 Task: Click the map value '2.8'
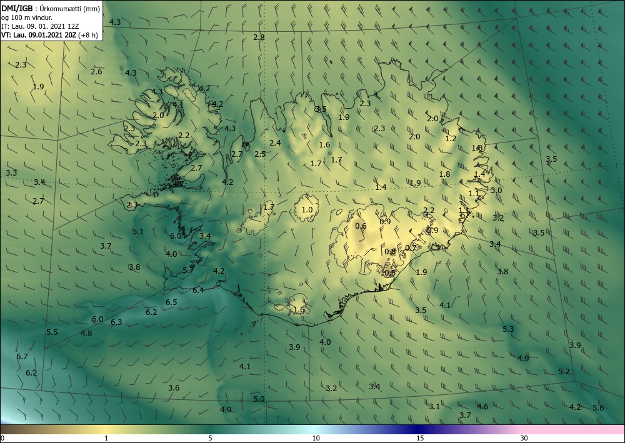point(259,37)
